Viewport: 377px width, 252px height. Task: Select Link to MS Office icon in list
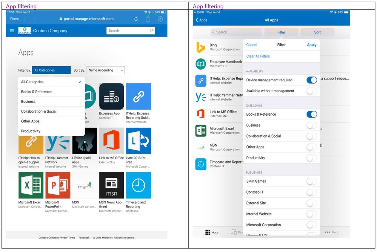coord(201,114)
